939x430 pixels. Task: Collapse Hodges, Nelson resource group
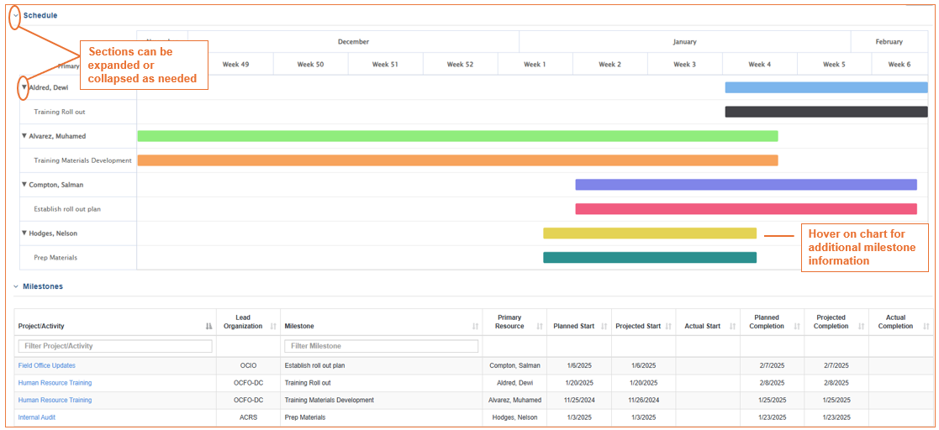tap(24, 233)
